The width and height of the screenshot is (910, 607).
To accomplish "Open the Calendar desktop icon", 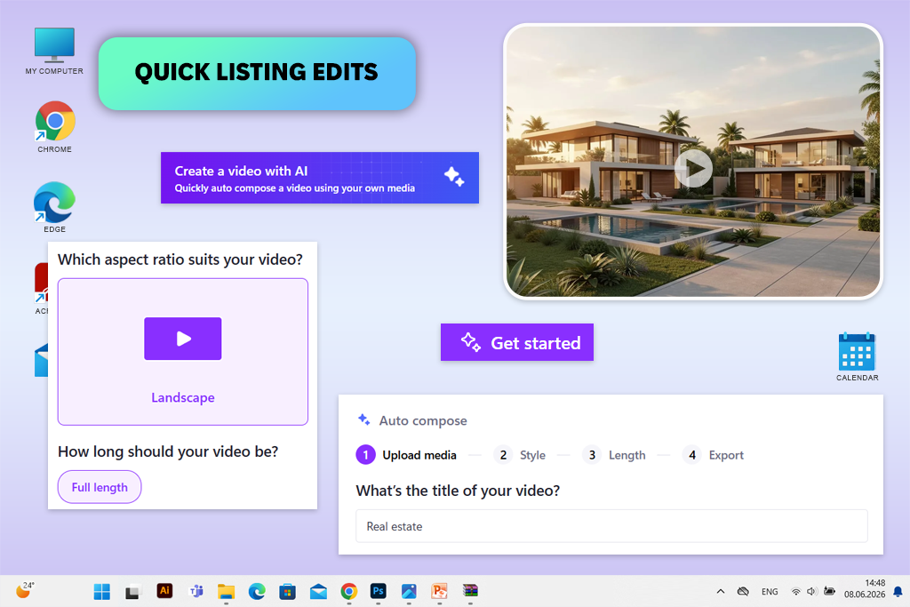I will click(857, 356).
